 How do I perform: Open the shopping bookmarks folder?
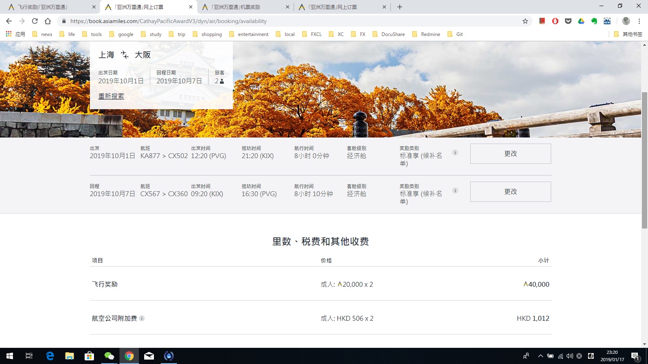click(x=207, y=34)
